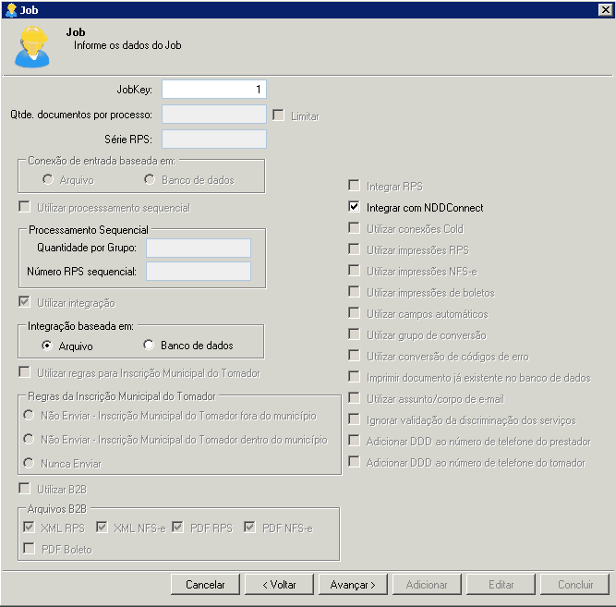Enable Utilizar impressões de boletos checkbox
This screenshot has width=616, height=607.
point(354,291)
